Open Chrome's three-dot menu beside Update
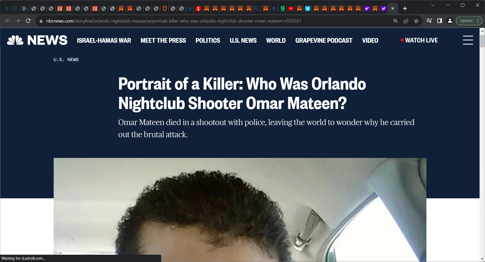The width and height of the screenshot is (485, 262). [478, 21]
